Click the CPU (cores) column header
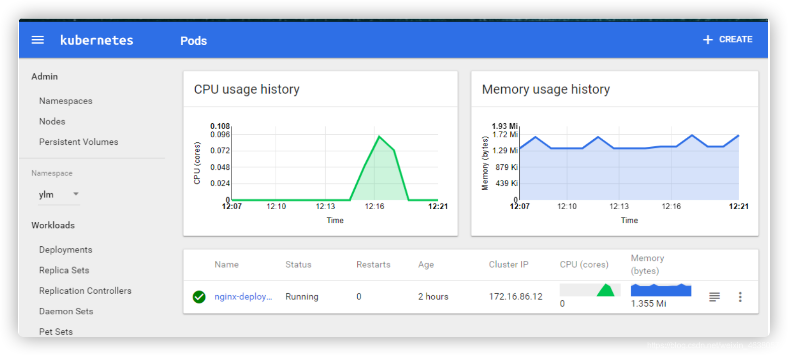Image resolution: width=788 pixels, height=355 pixels. [x=584, y=264]
